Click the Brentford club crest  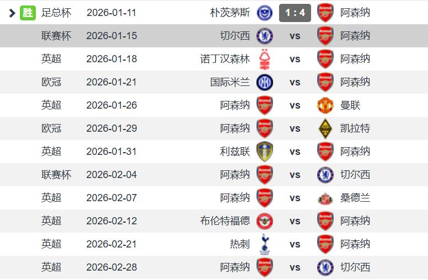click(x=264, y=221)
